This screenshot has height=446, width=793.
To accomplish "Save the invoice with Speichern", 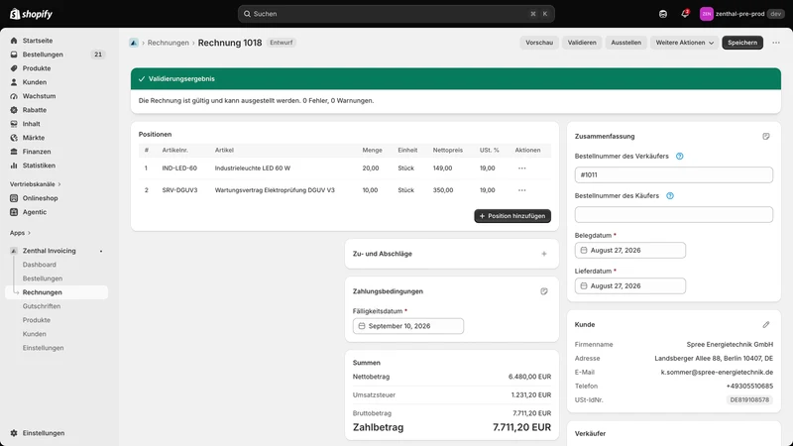I will coord(741,43).
